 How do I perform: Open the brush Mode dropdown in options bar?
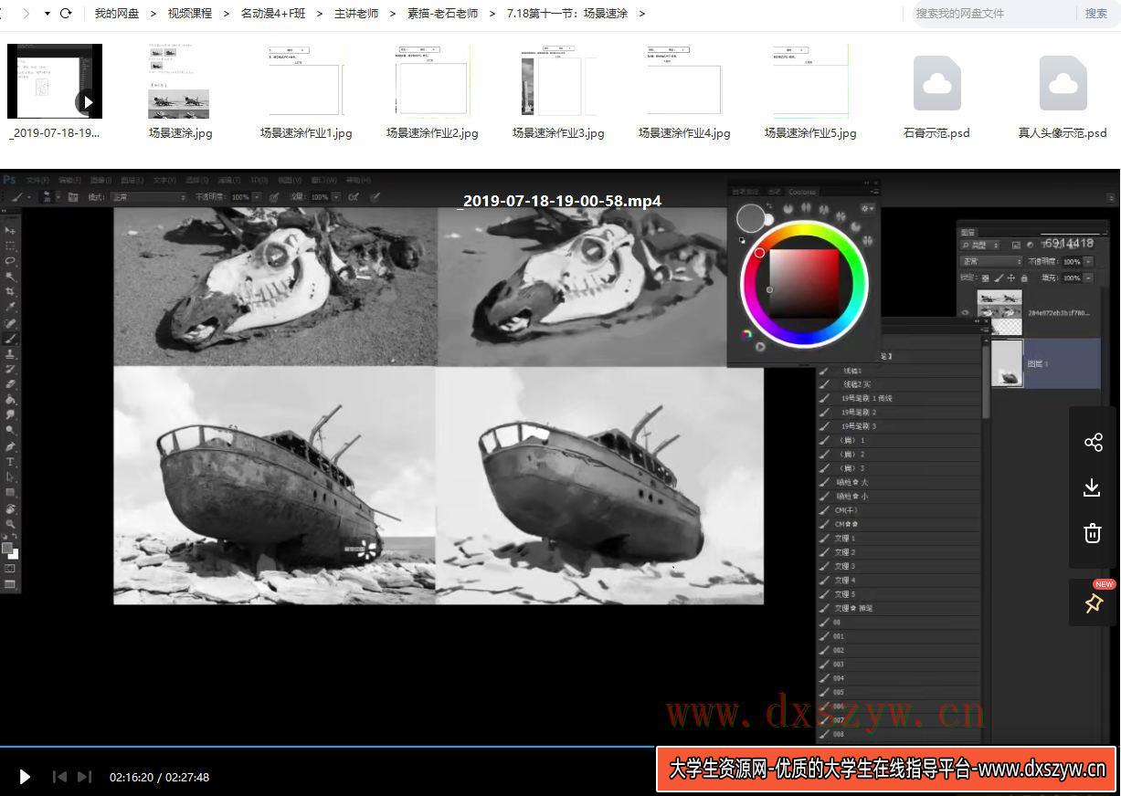[x=148, y=197]
